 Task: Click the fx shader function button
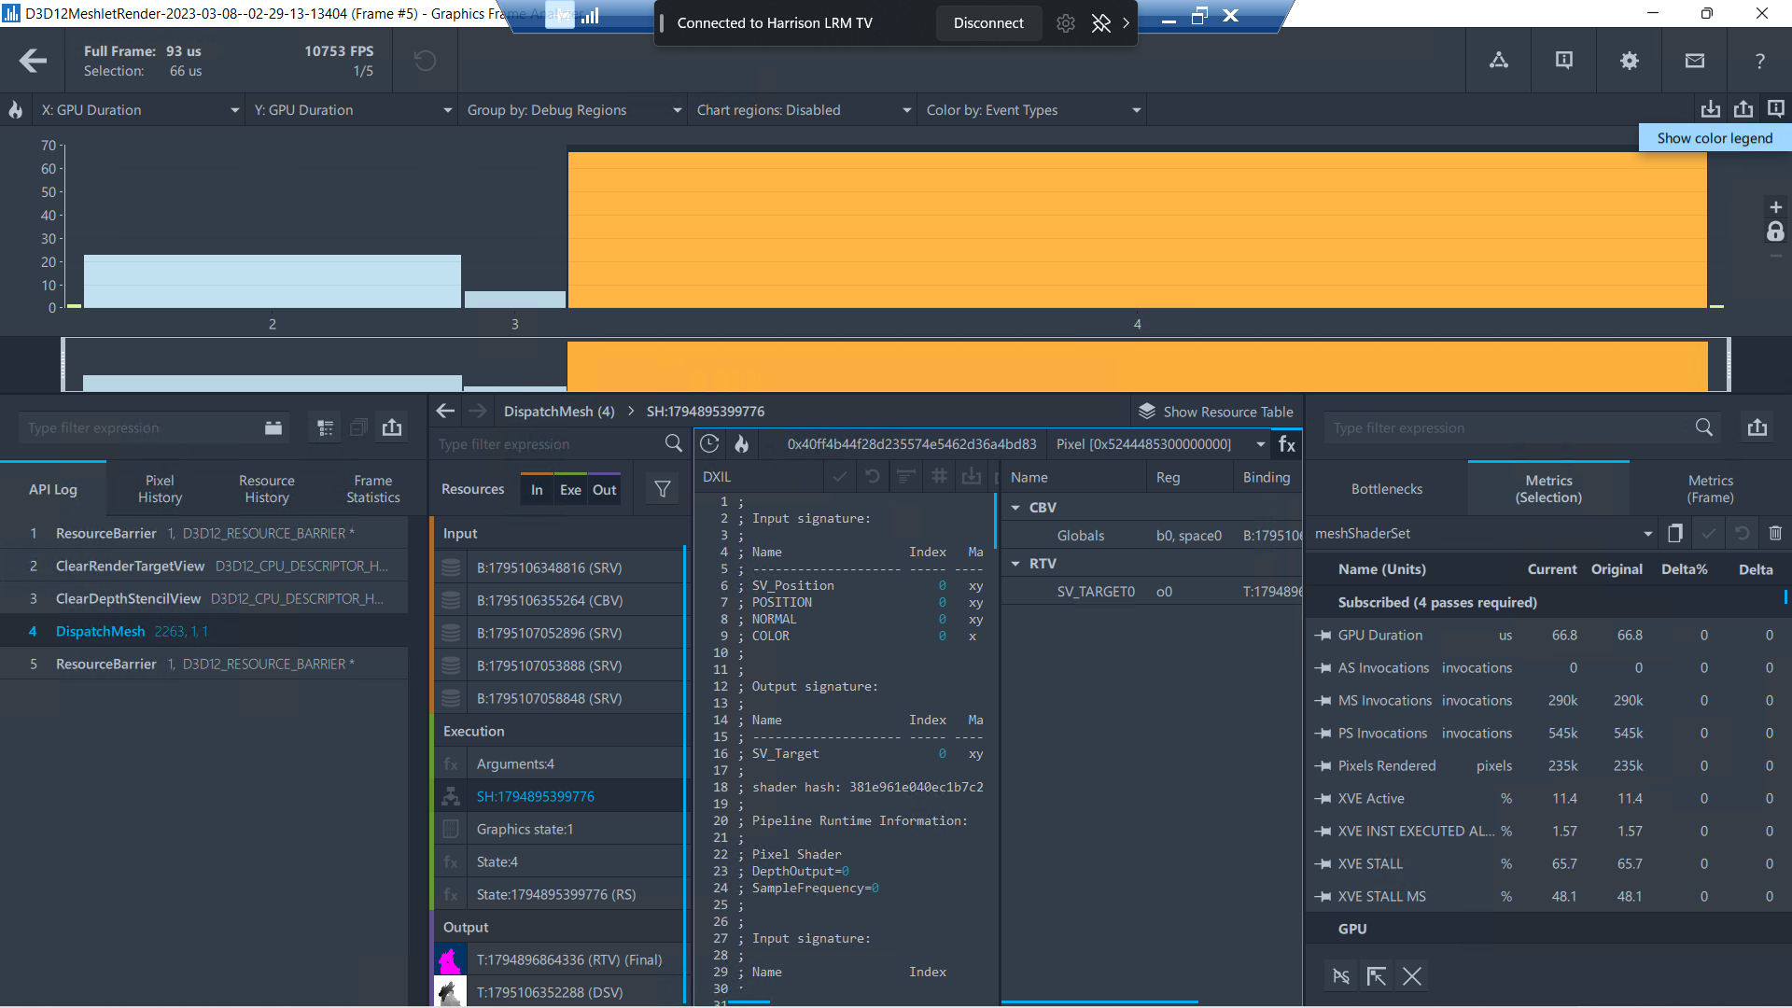click(x=1287, y=444)
